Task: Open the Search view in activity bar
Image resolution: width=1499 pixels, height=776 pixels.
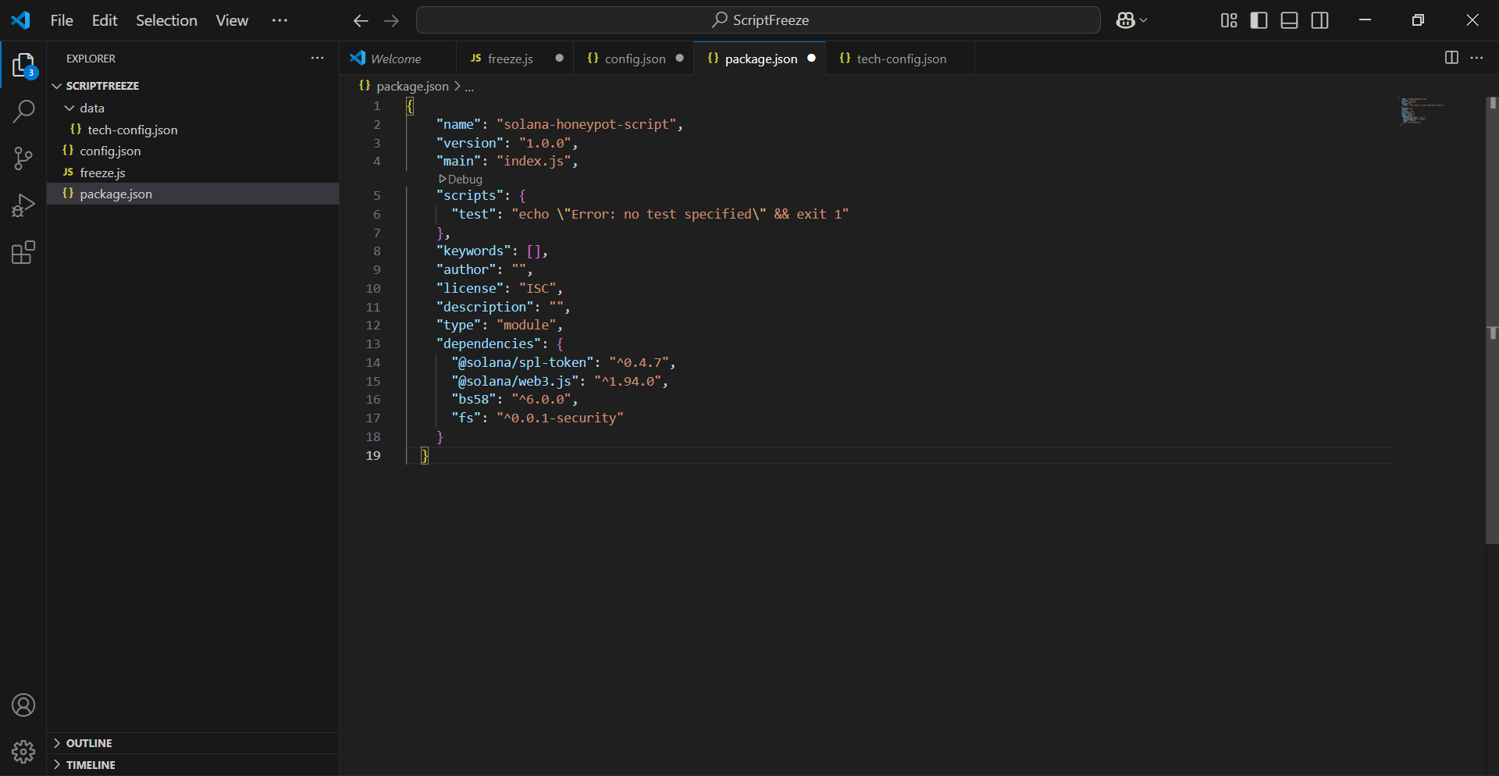Action: tap(23, 112)
